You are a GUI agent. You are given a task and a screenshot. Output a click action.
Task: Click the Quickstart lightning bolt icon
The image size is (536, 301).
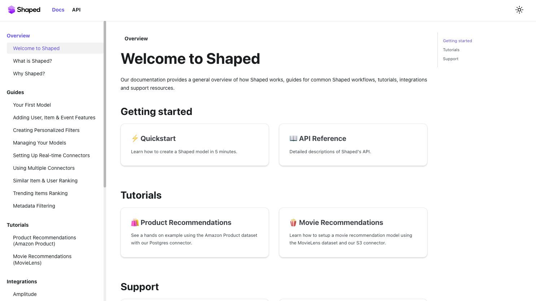(x=135, y=138)
